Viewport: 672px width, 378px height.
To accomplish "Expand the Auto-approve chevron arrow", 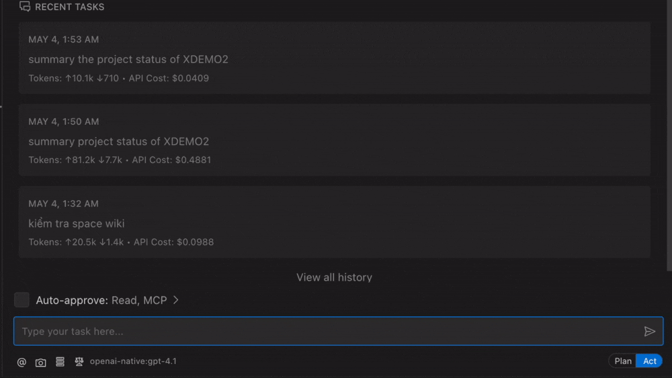I will tap(176, 300).
